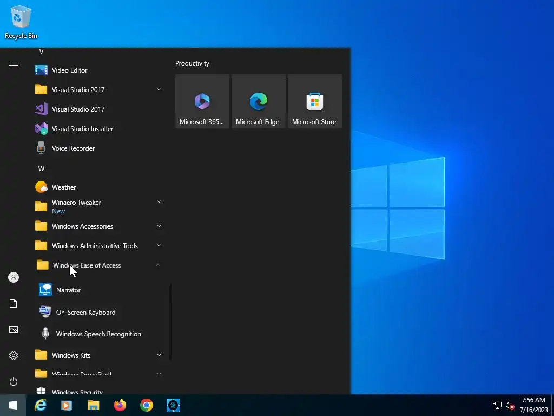Expand the Start menu hamburger button
This screenshot has width=554, height=416.
point(14,63)
